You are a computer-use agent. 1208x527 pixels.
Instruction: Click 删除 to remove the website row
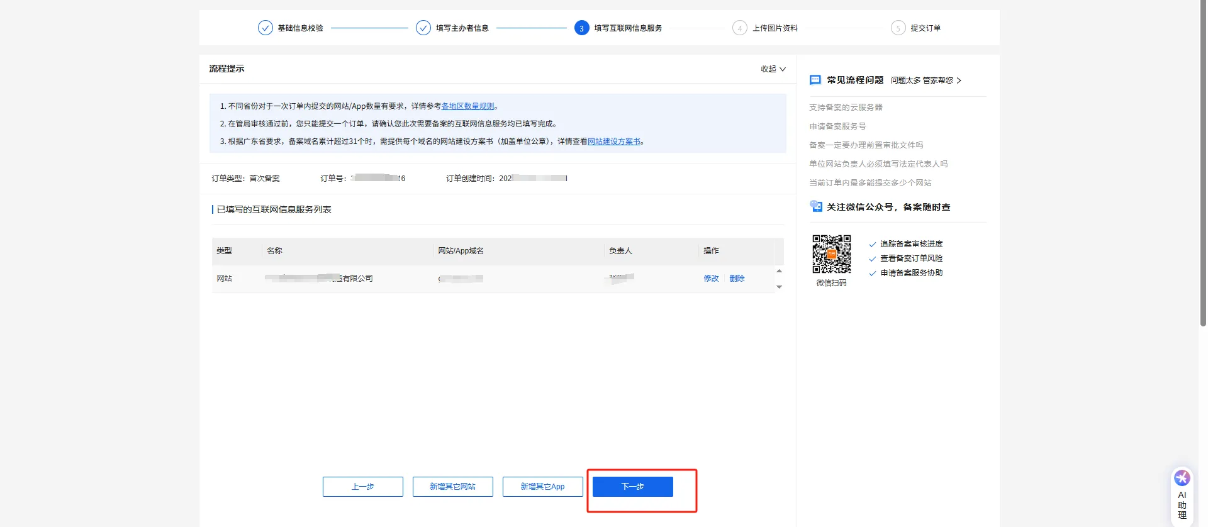737,279
